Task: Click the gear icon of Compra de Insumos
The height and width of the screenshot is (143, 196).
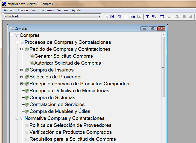Action: pos(27,70)
